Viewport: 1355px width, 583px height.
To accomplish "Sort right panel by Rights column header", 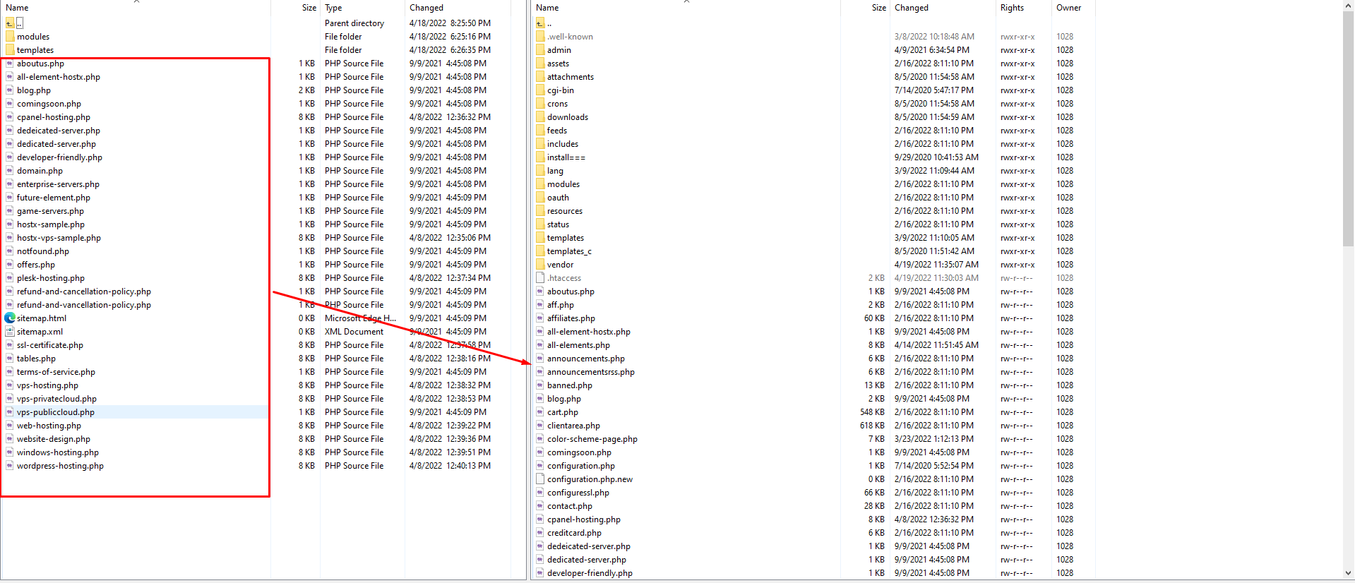I will [x=1012, y=8].
